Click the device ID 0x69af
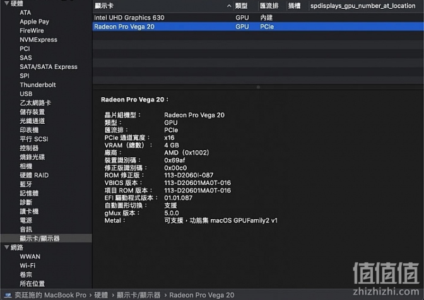The width and height of the screenshot is (424, 300). click(x=174, y=160)
